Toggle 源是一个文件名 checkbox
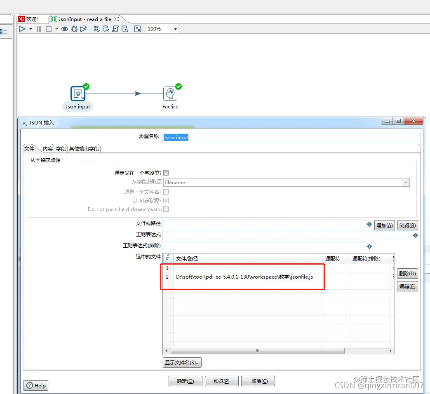The height and width of the screenshot is (394, 430). (166, 192)
